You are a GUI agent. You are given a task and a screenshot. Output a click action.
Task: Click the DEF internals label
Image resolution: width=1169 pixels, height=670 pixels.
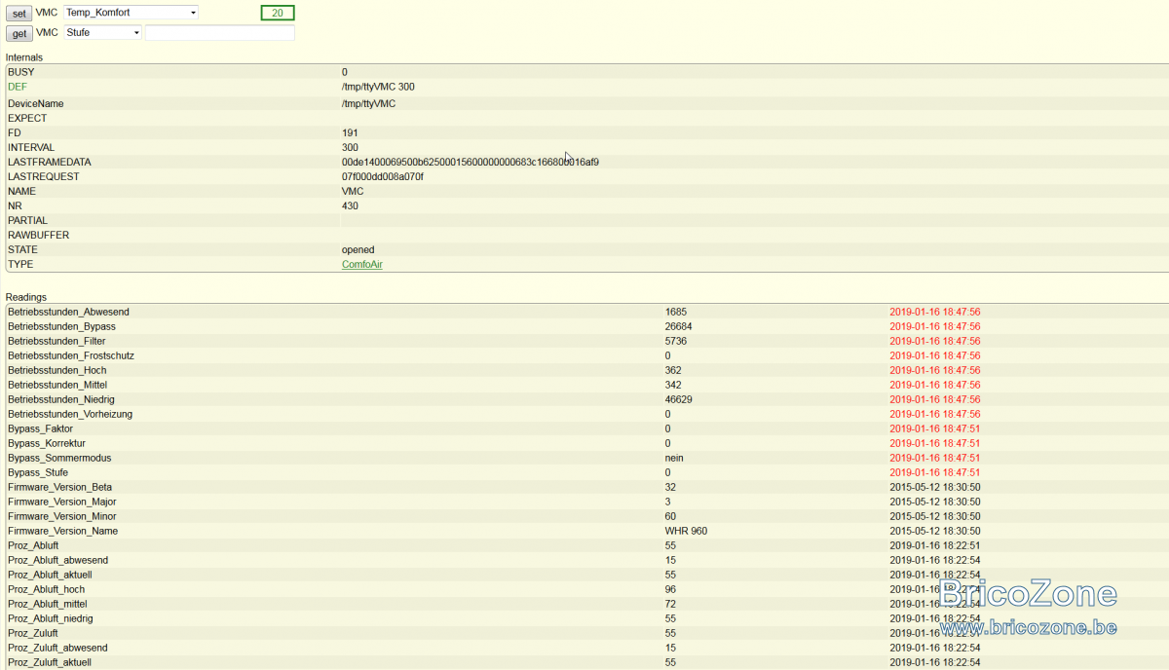18,87
